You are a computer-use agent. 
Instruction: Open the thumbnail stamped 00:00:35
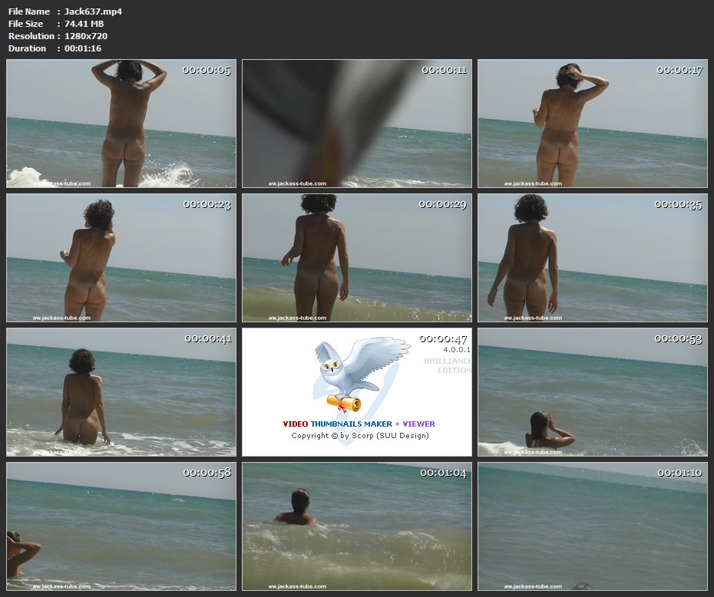[x=592, y=258]
